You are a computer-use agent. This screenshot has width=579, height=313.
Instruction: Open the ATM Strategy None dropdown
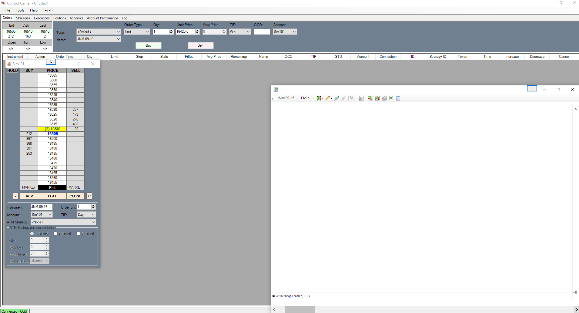tap(63, 222)
